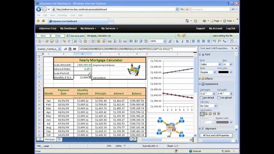Click the new spreadsheet icon in the toolbar
This screenshot has width=274, height=154.
point(39,41)
